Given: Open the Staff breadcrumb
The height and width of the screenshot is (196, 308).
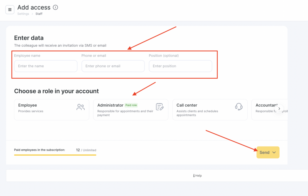Looking at the screenshot, I should [x=39, y=14].
